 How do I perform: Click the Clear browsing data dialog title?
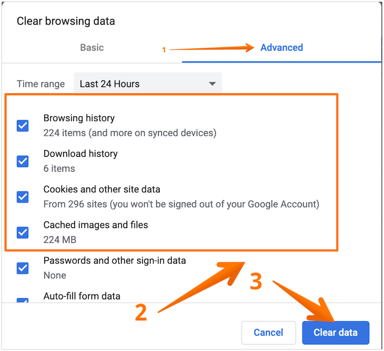tap(66, 21)
